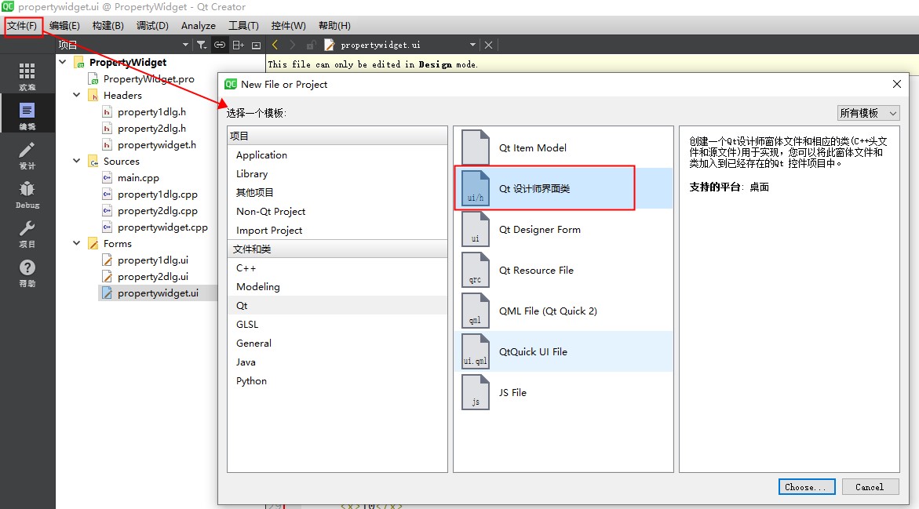Open the project view selector dropdown
This screenshot has height=509, width=919.
[185, 45]
